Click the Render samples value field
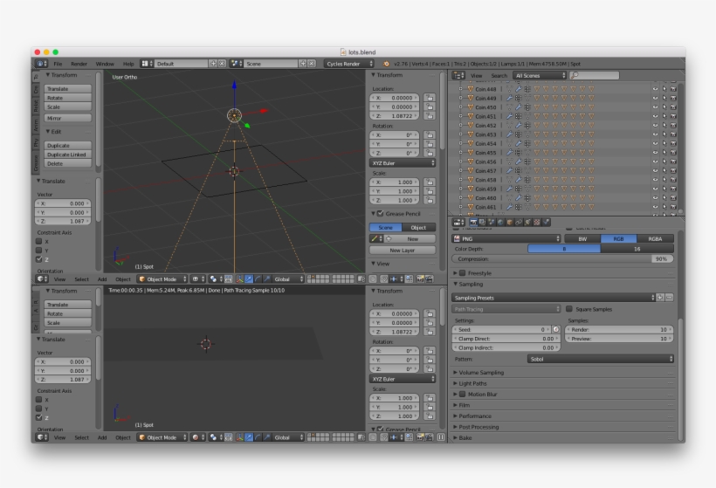This screenshot has width=716, height=488. coord(621,329)
